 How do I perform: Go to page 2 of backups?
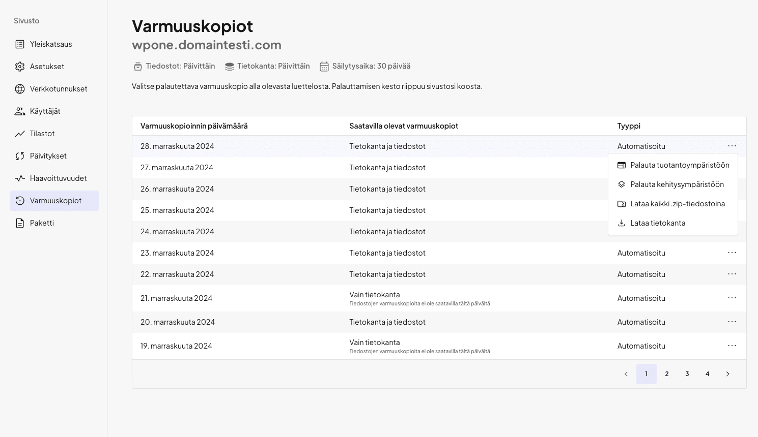666,374
